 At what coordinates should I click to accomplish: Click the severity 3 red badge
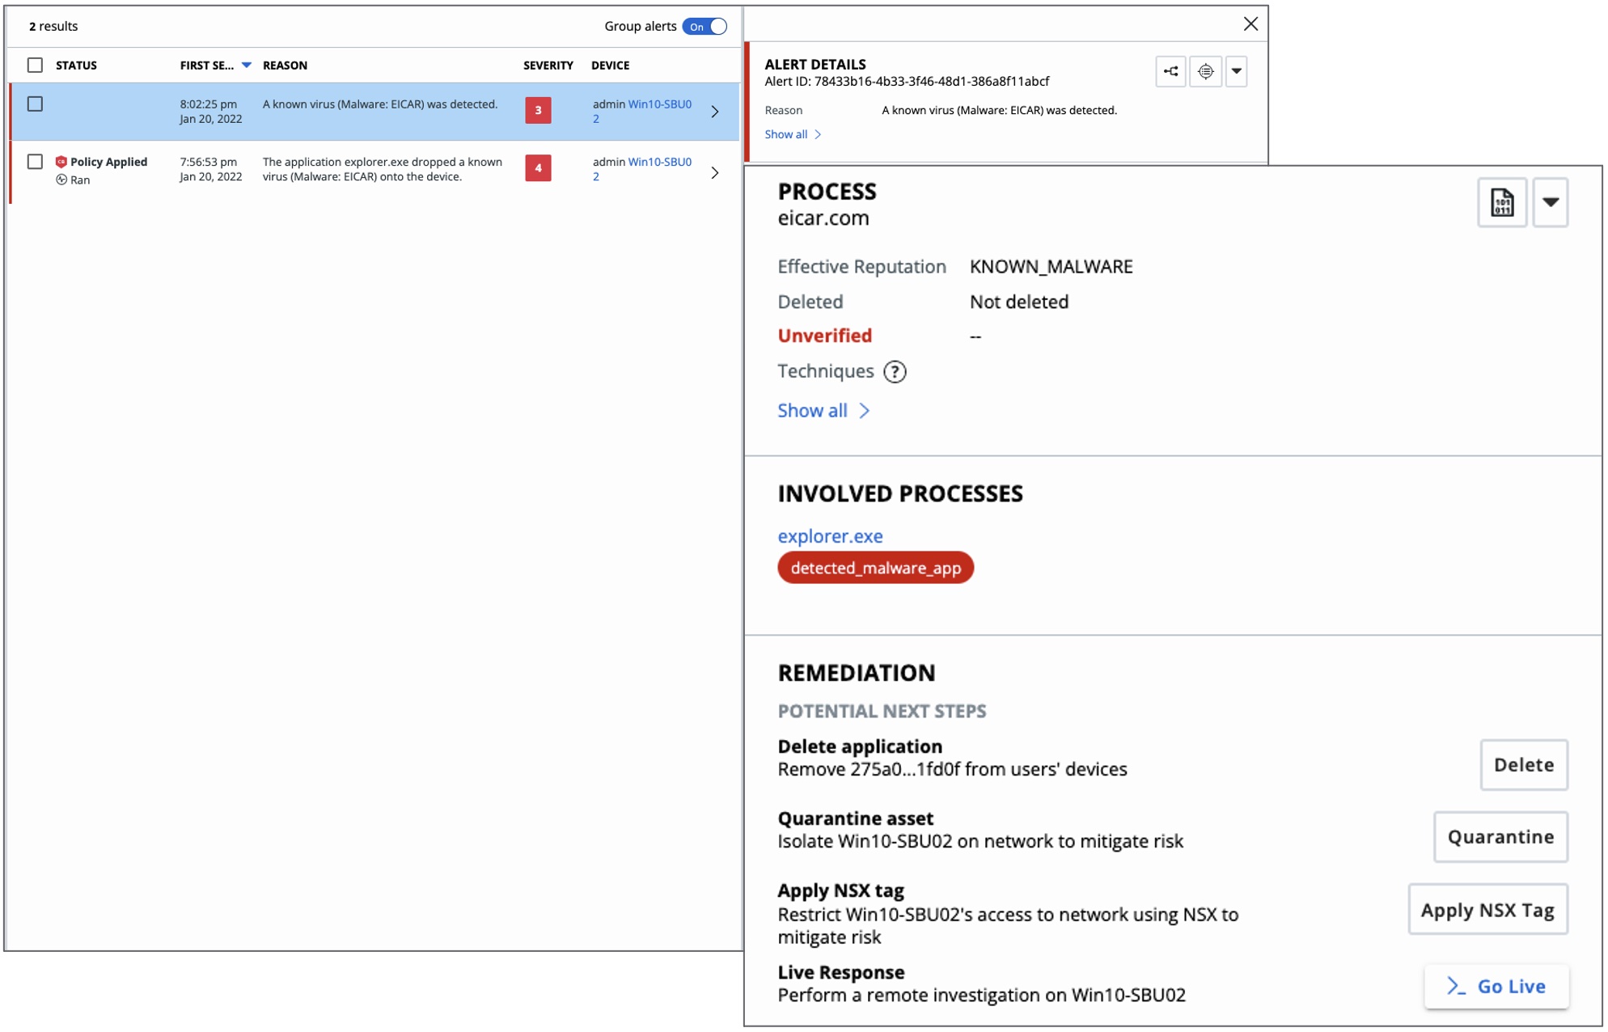[x=538, y=110]
